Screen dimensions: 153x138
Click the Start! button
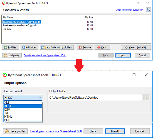click(x=115, y=131)
